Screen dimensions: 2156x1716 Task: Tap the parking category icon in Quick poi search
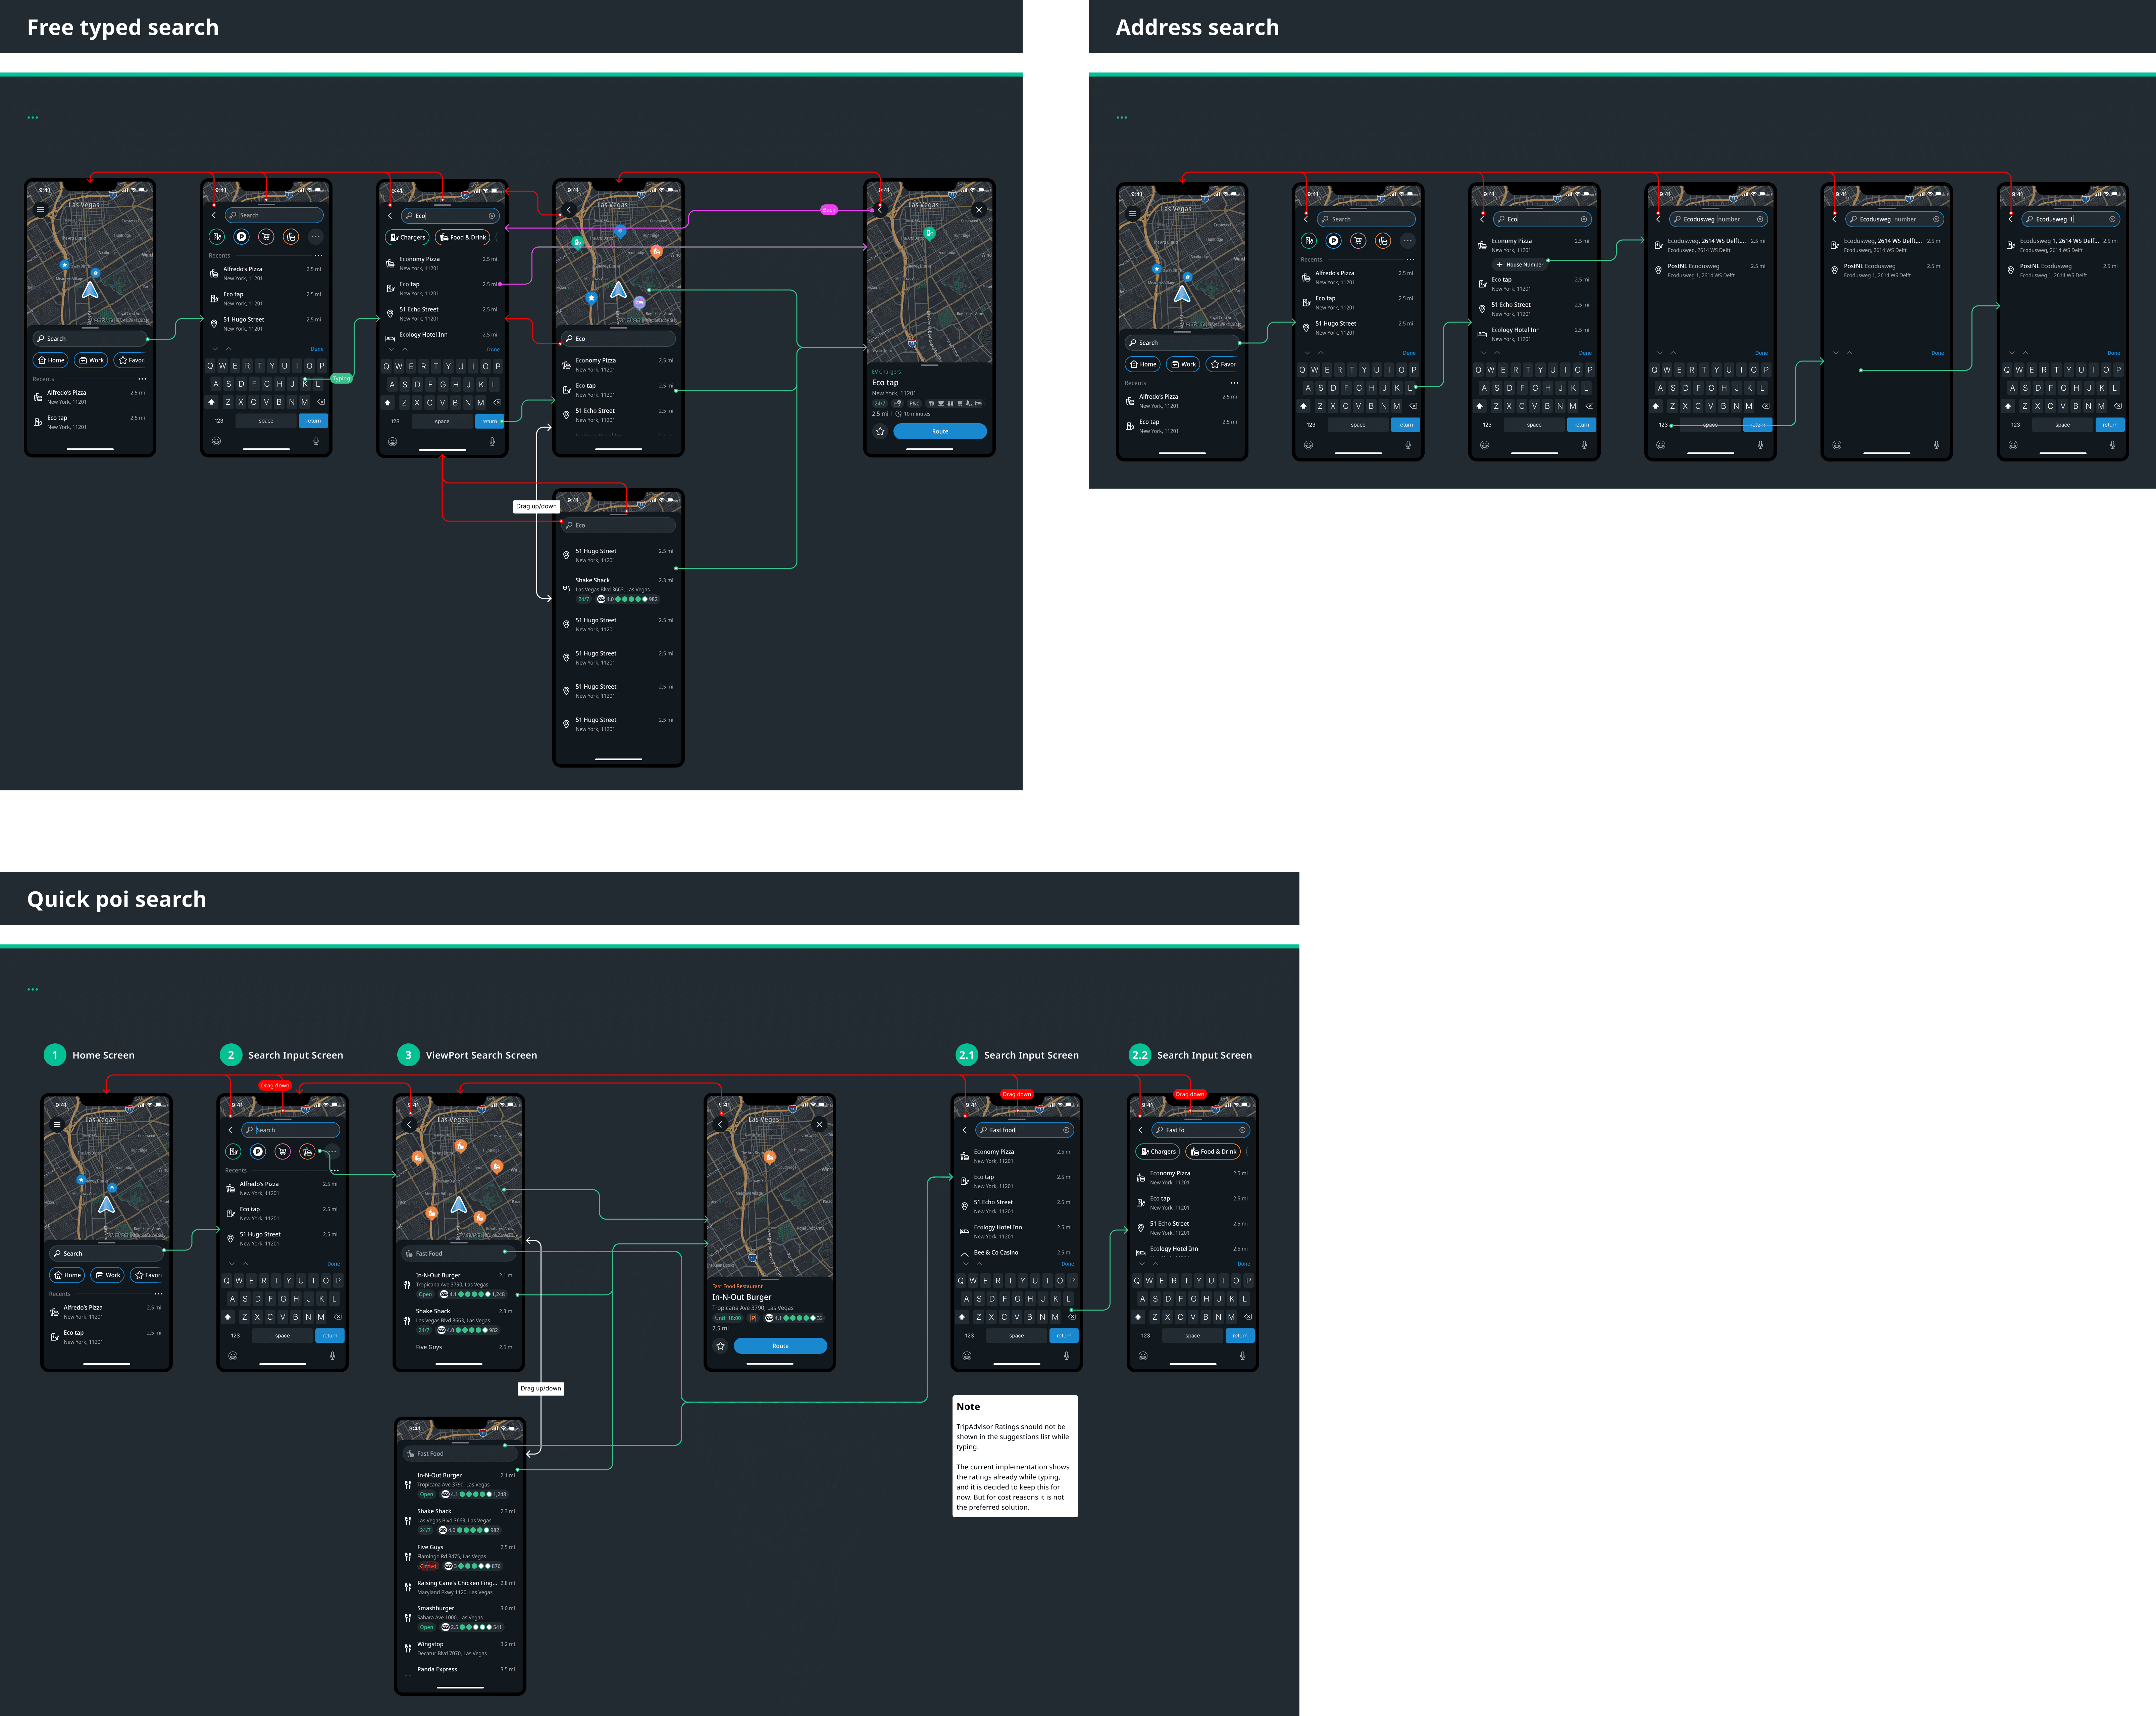[x=258, y=1152]
